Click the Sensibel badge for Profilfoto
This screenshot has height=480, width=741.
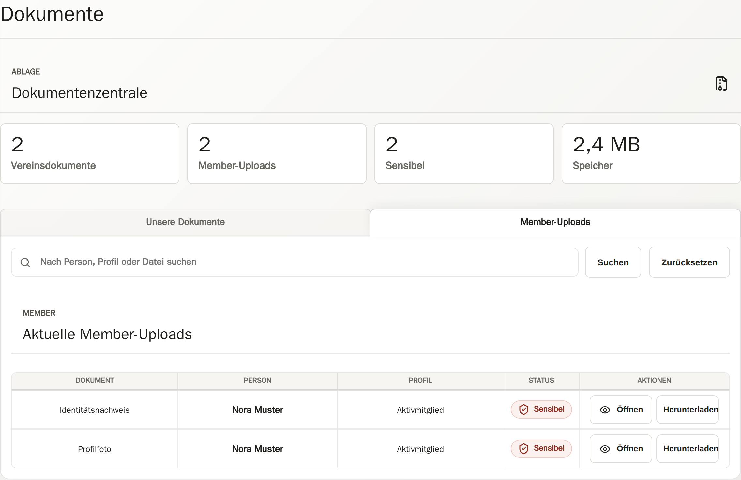coord(541,448)
